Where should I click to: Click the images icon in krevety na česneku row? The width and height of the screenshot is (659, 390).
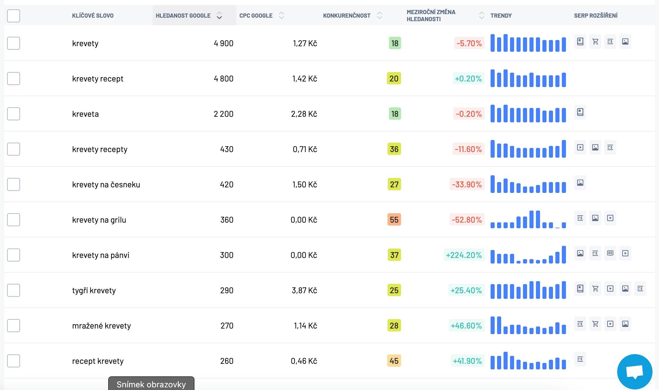(580, 183)
